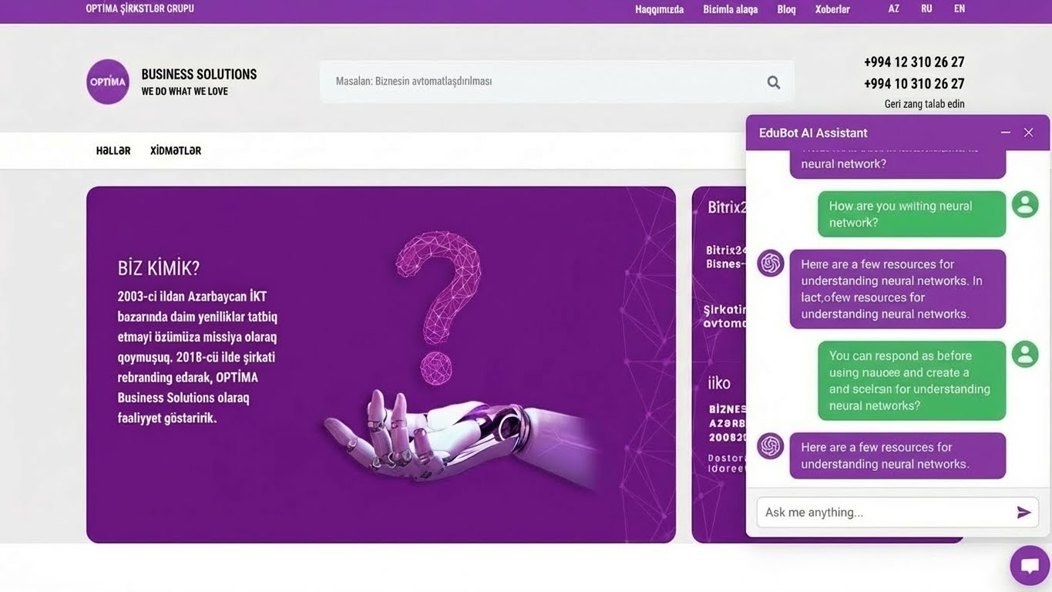Open the HƏLLƏR menu
This screenshot has height=592, width=1052.
(x=113, y=150)
